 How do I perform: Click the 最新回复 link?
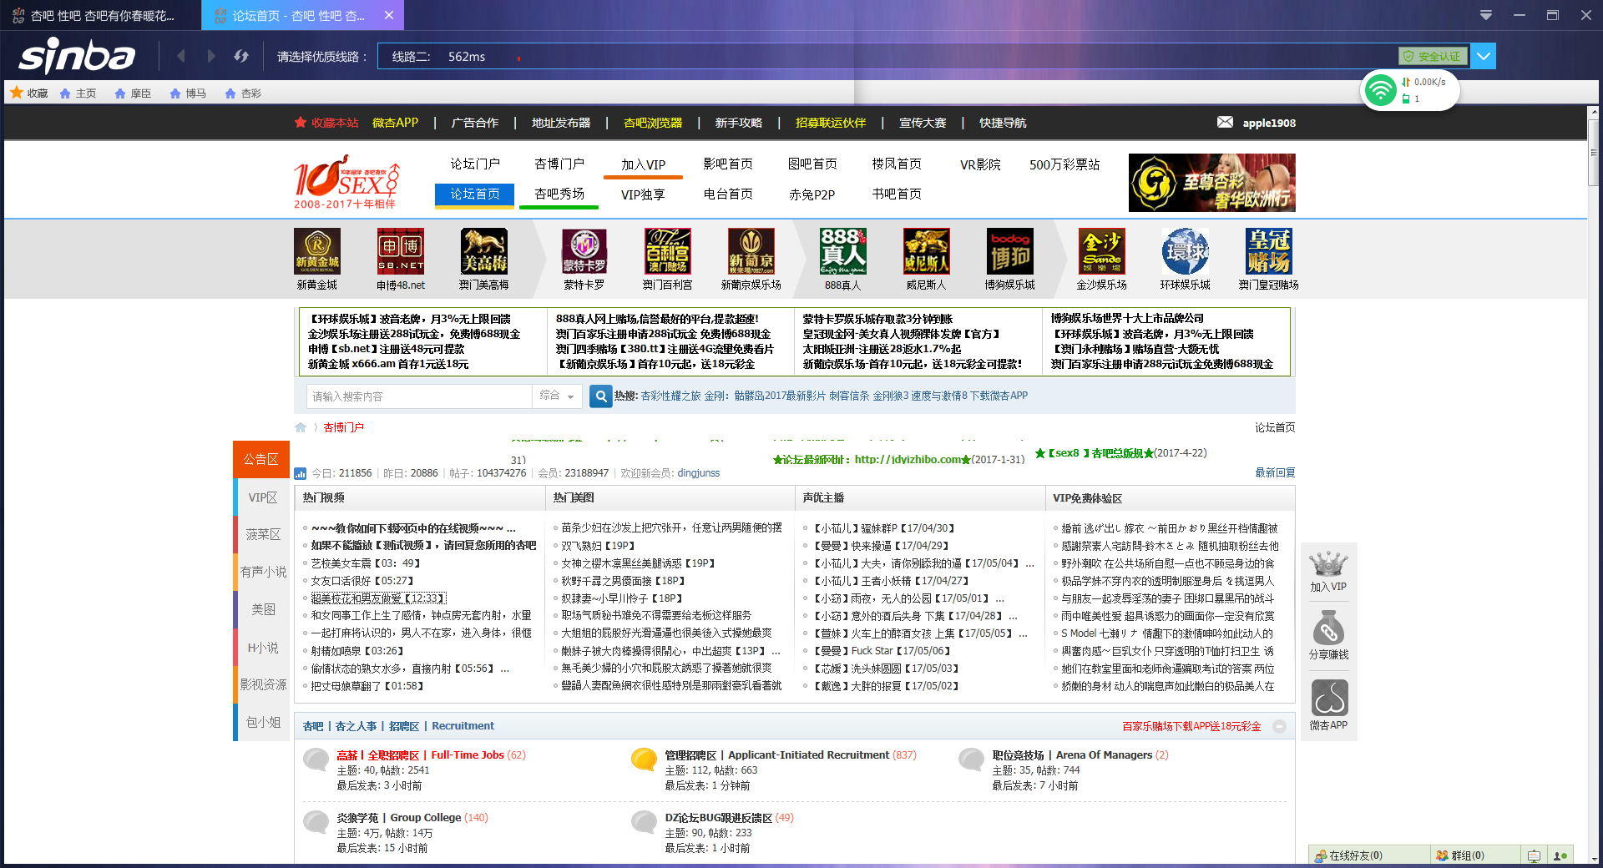[1274, 472]
